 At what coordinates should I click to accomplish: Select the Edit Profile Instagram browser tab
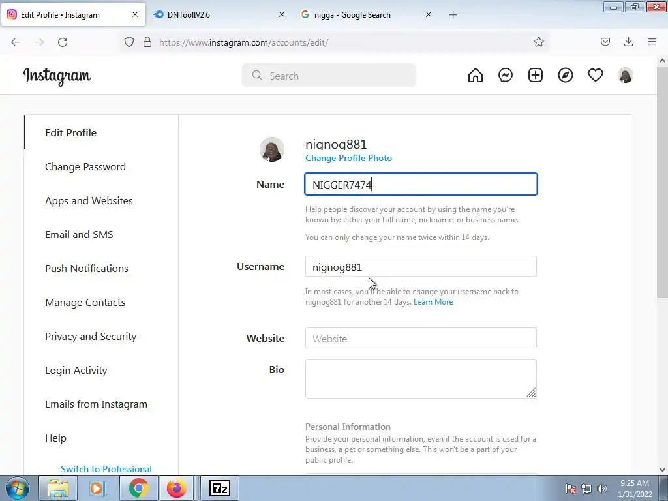coord(73,14)
